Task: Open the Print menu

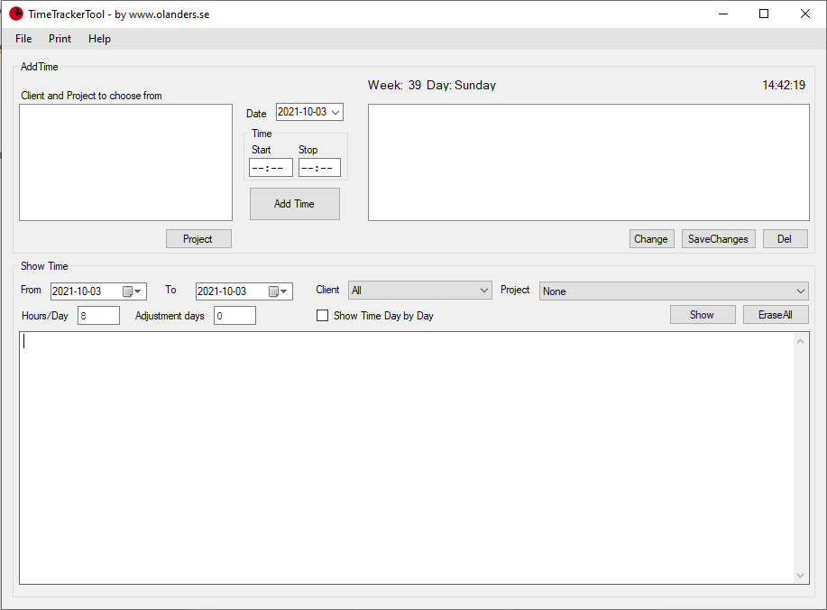Action: (60, 39)
